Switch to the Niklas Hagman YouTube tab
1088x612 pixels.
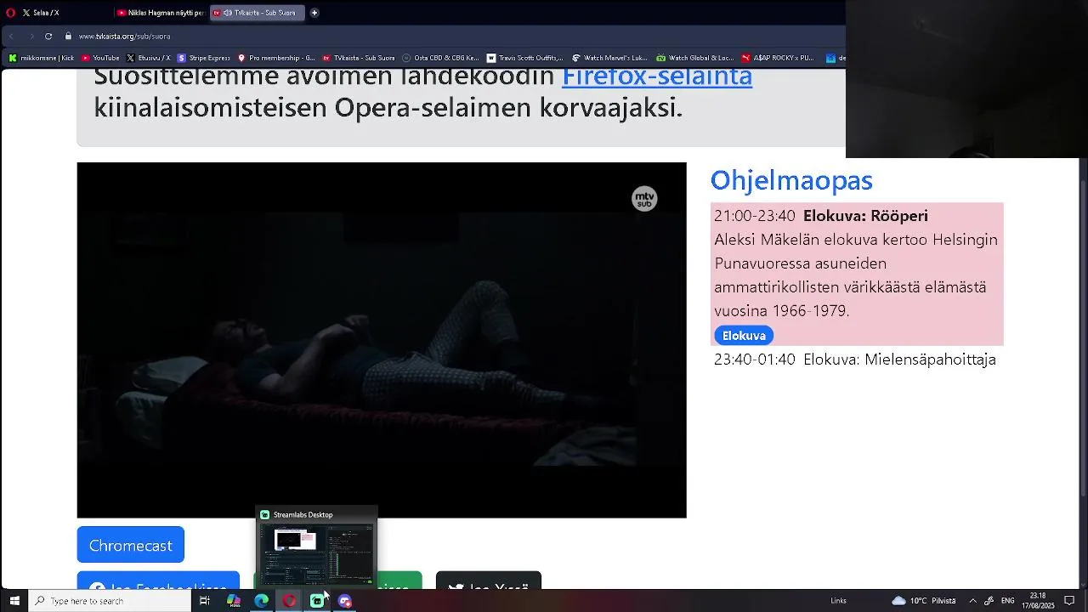coord(161,13)
